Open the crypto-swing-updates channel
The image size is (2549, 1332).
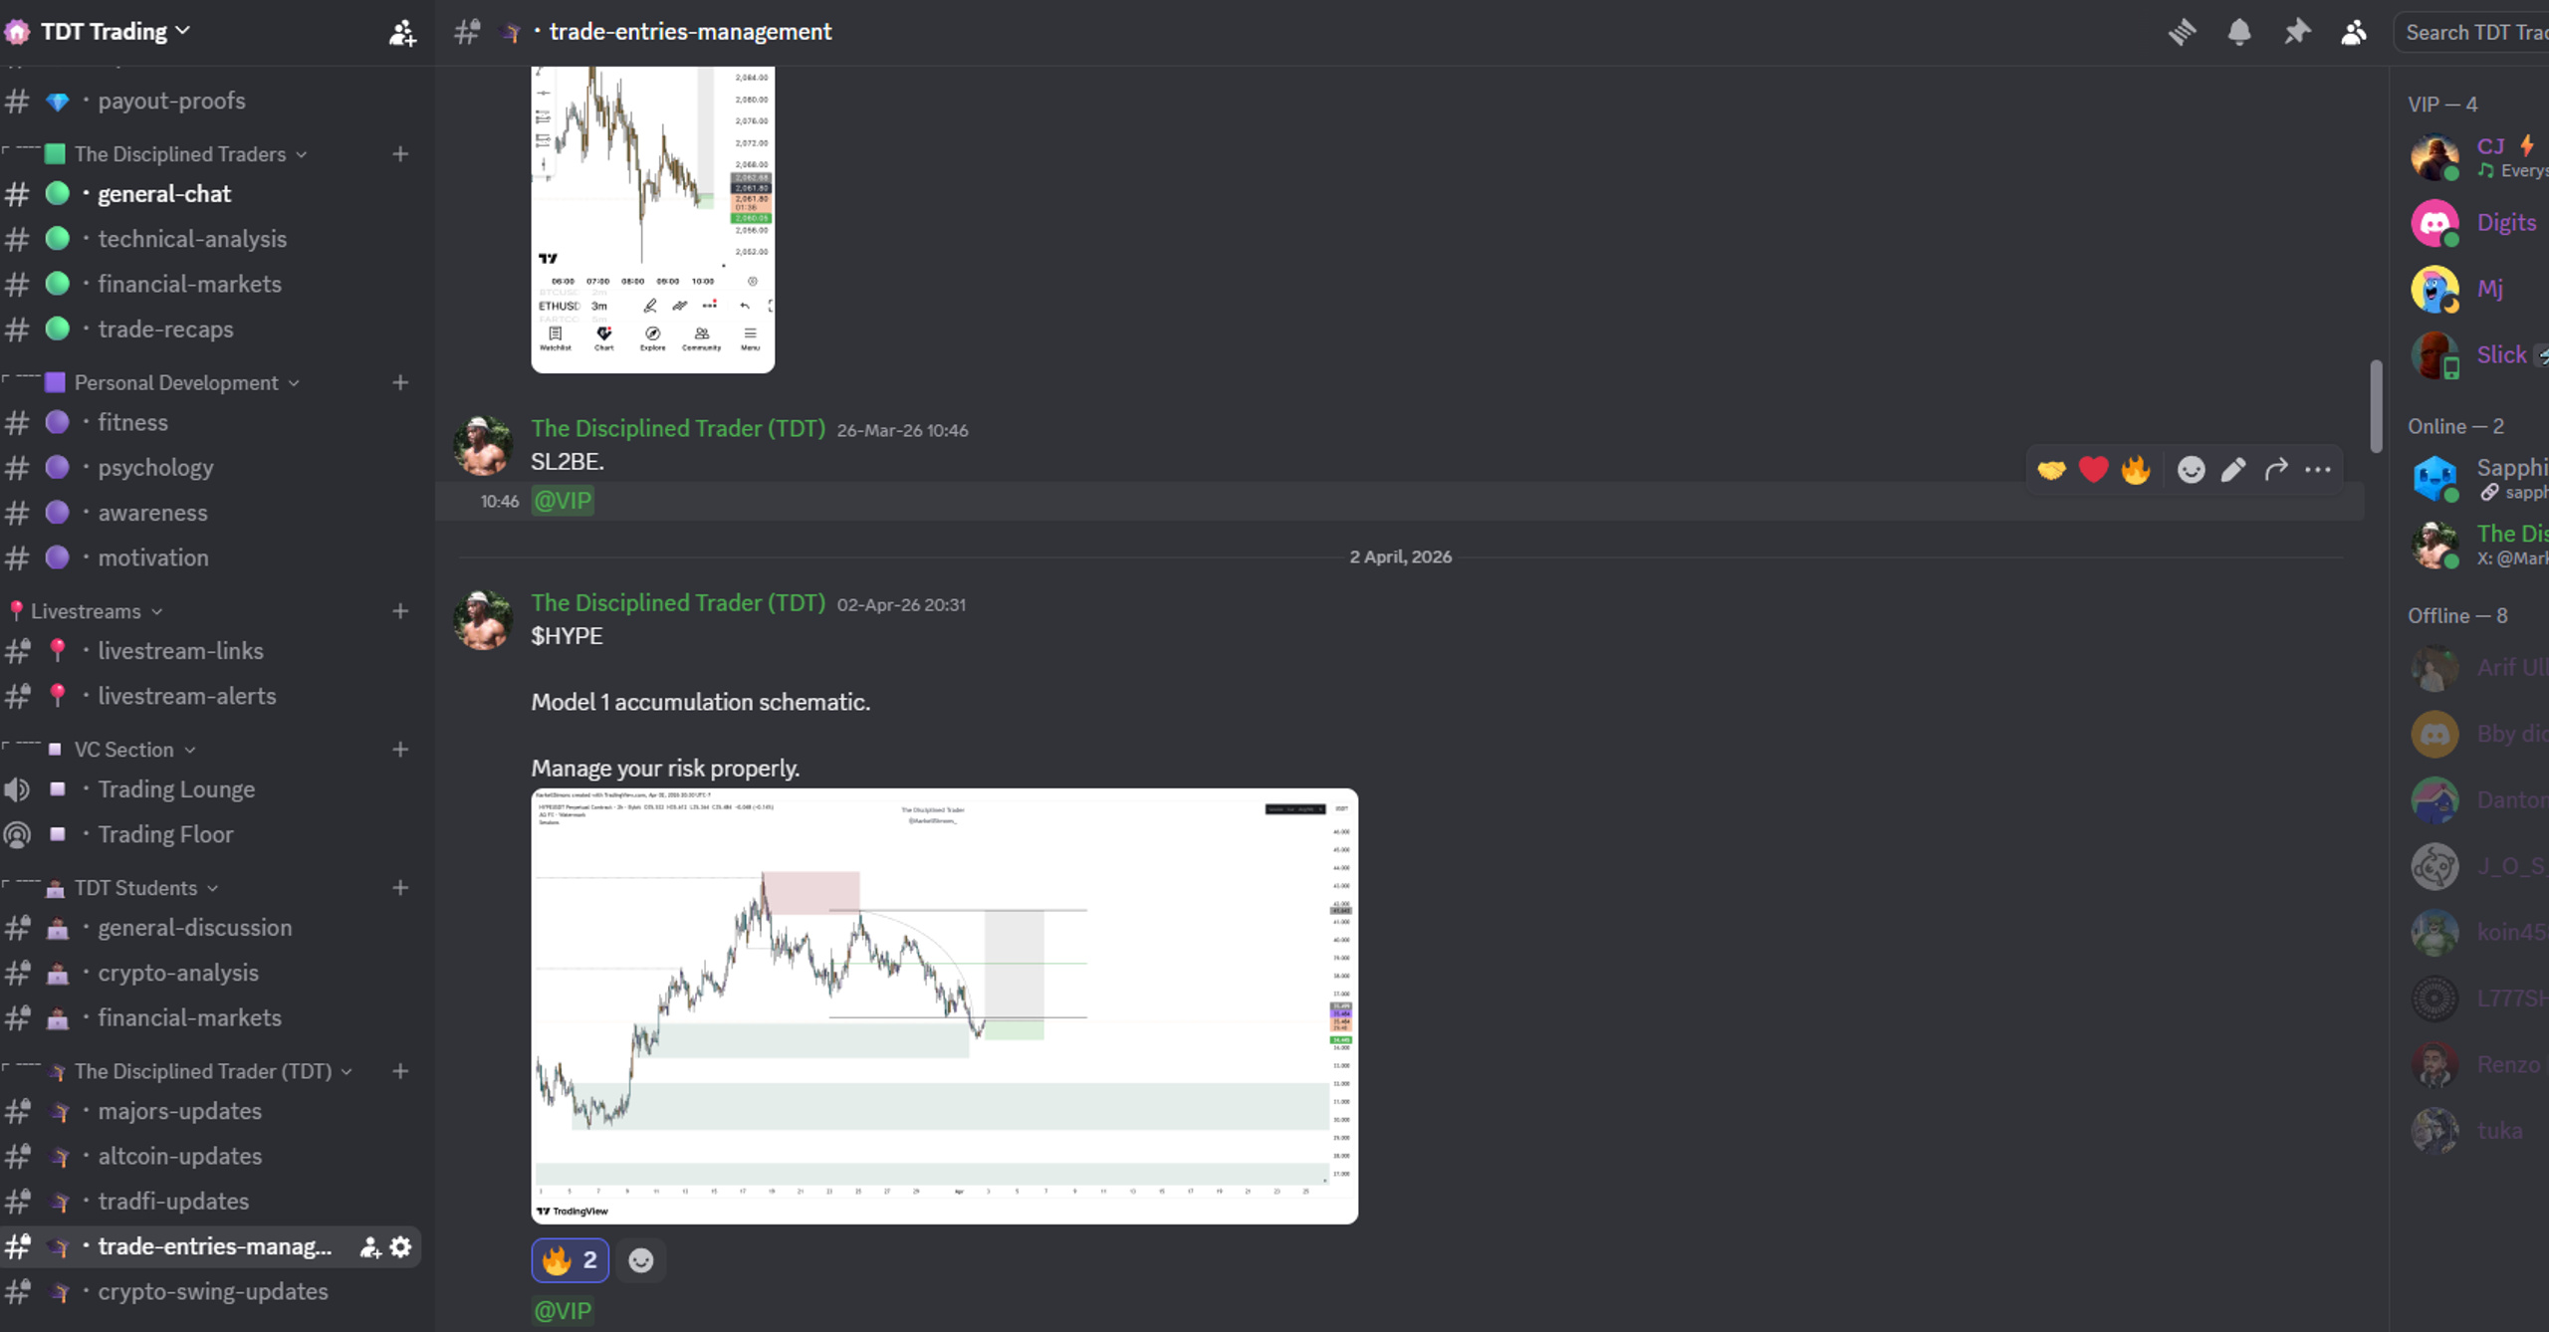tap(211, 1291)
